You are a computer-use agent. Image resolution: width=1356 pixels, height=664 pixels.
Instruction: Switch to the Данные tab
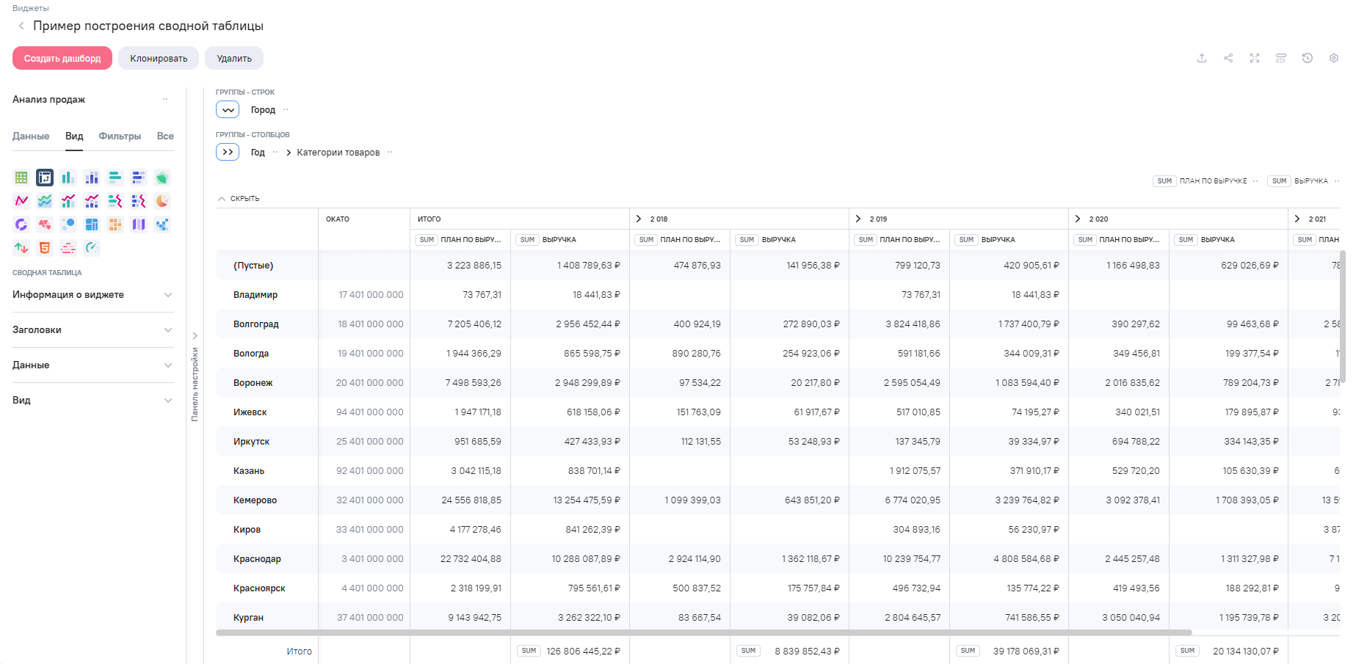(31, 136)
